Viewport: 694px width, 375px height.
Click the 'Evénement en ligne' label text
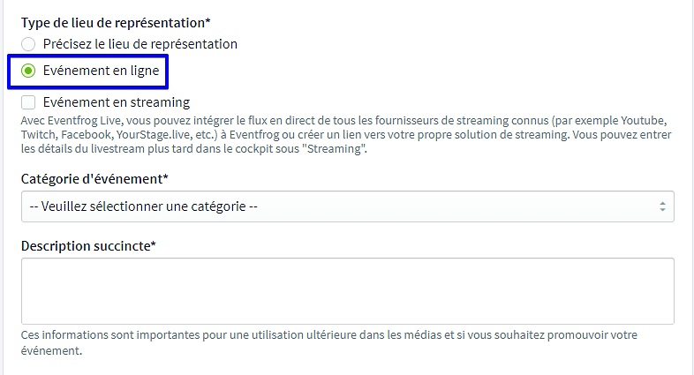(102, 71)
